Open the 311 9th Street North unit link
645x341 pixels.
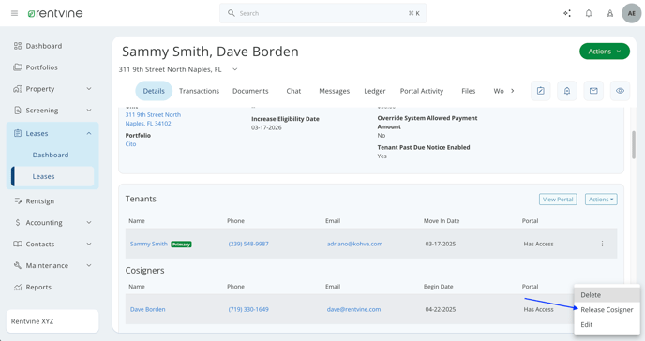point(153,119)
